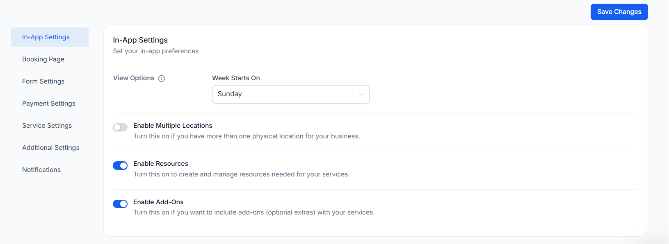
Task: Open the Booking Page settings section
Action: (x=43, y=59)
